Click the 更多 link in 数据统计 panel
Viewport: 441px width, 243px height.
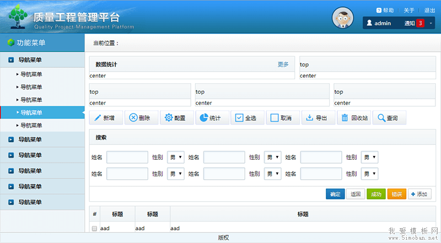283,64
